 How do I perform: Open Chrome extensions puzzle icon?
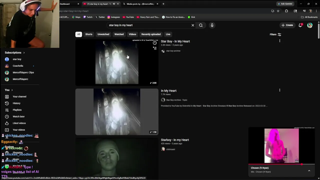(286, 11)
